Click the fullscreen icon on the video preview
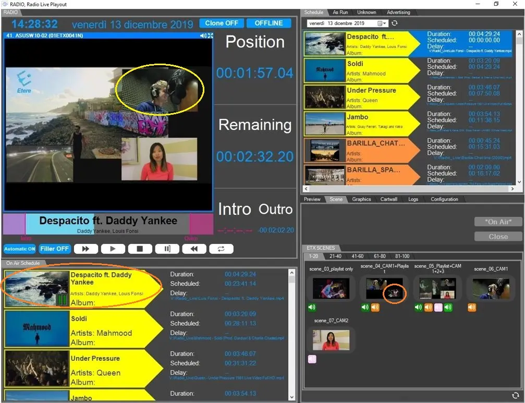 pos(210,36)
